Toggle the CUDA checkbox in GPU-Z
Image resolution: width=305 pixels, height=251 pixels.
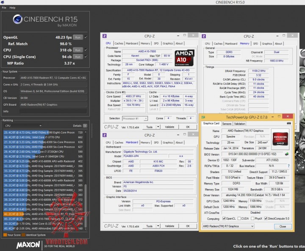(239, 218)
